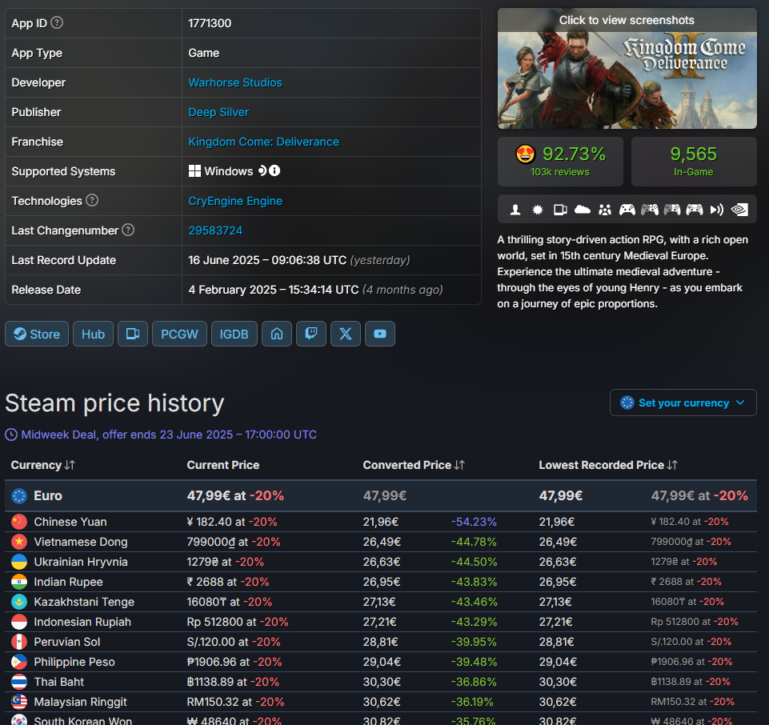Screen dimensions: 769x725
Task: Sort table by Currency column
Action: 42,465
